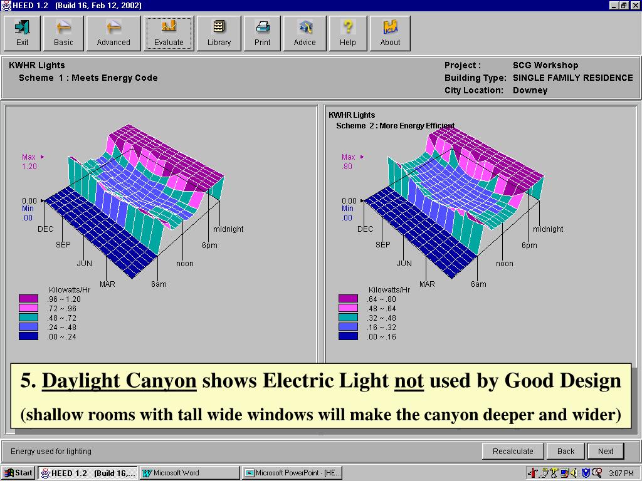The width and height of the screenshot is (642, 481).
Task: Click the 'Kilowatts/Hr' legend title on left
Action: coord(70,289)
